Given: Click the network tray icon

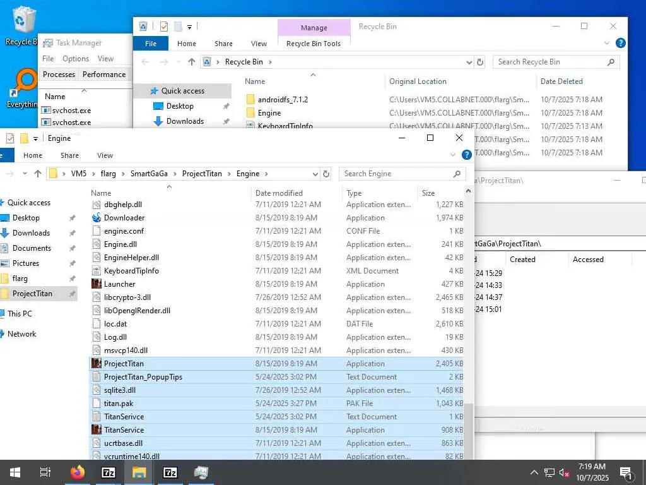Looking at the screenshot, I should pos(549,472).
